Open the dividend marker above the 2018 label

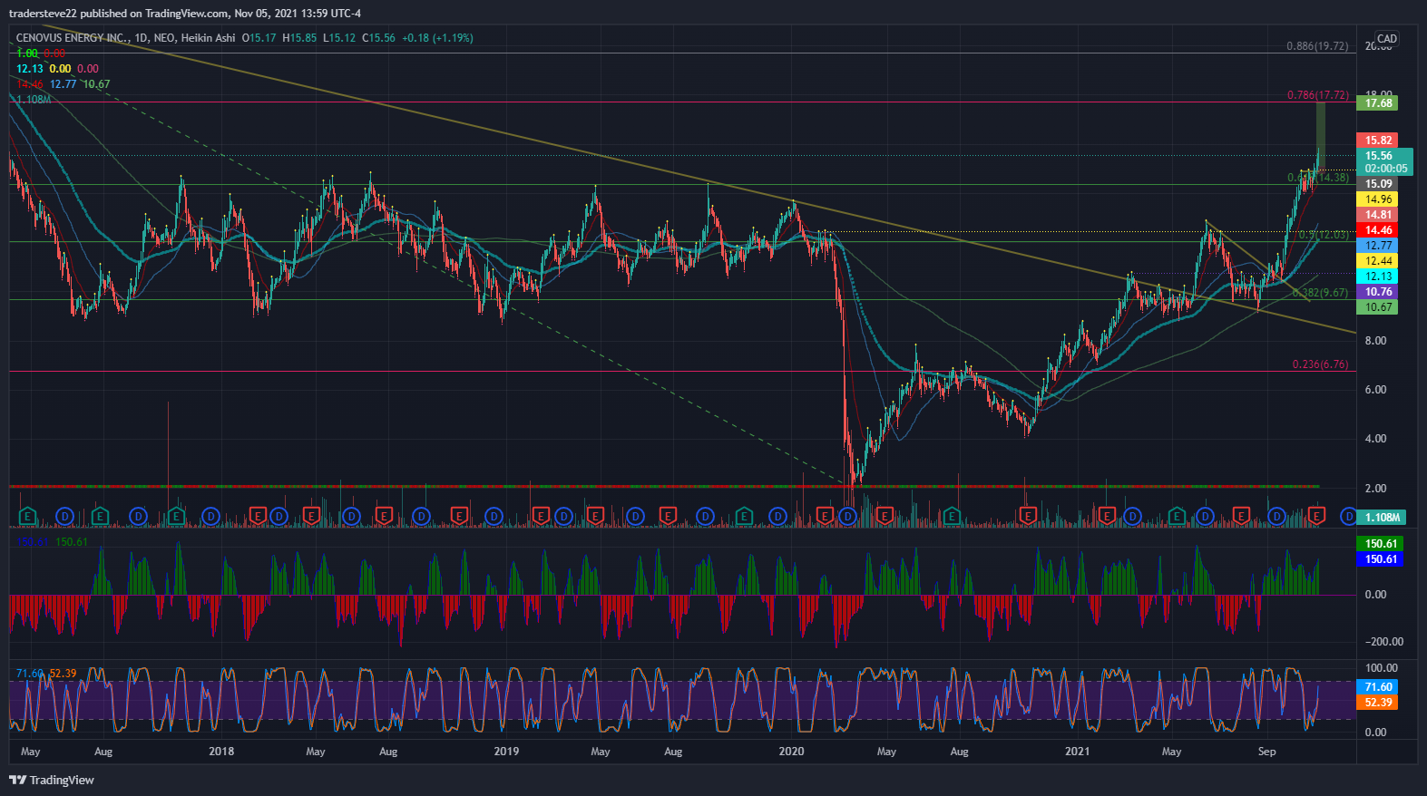(210, 517)
